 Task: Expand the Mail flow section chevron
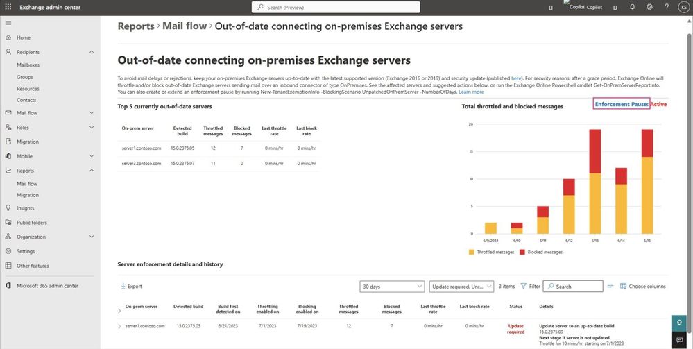coord(92,113)
